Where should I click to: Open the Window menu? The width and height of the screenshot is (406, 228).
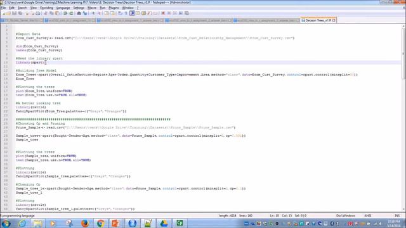tap(128, 8)
